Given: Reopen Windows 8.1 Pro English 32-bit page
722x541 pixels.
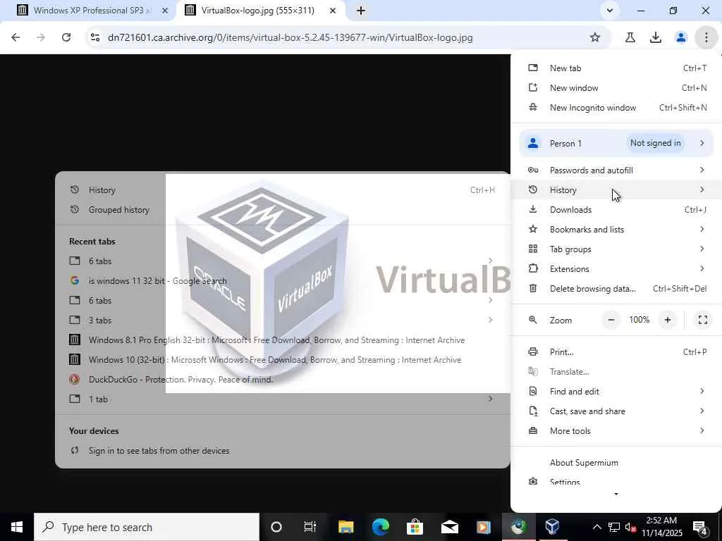Looking at the screenshot, I should (x=282, y=340).
